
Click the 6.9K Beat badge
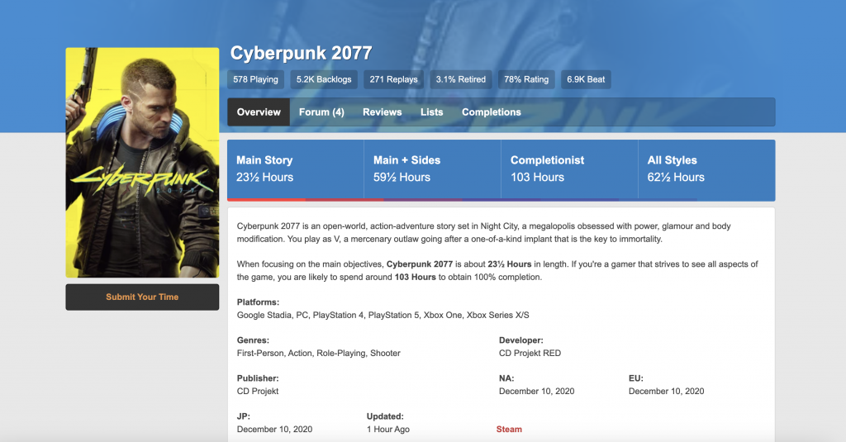tap(586, 79)
